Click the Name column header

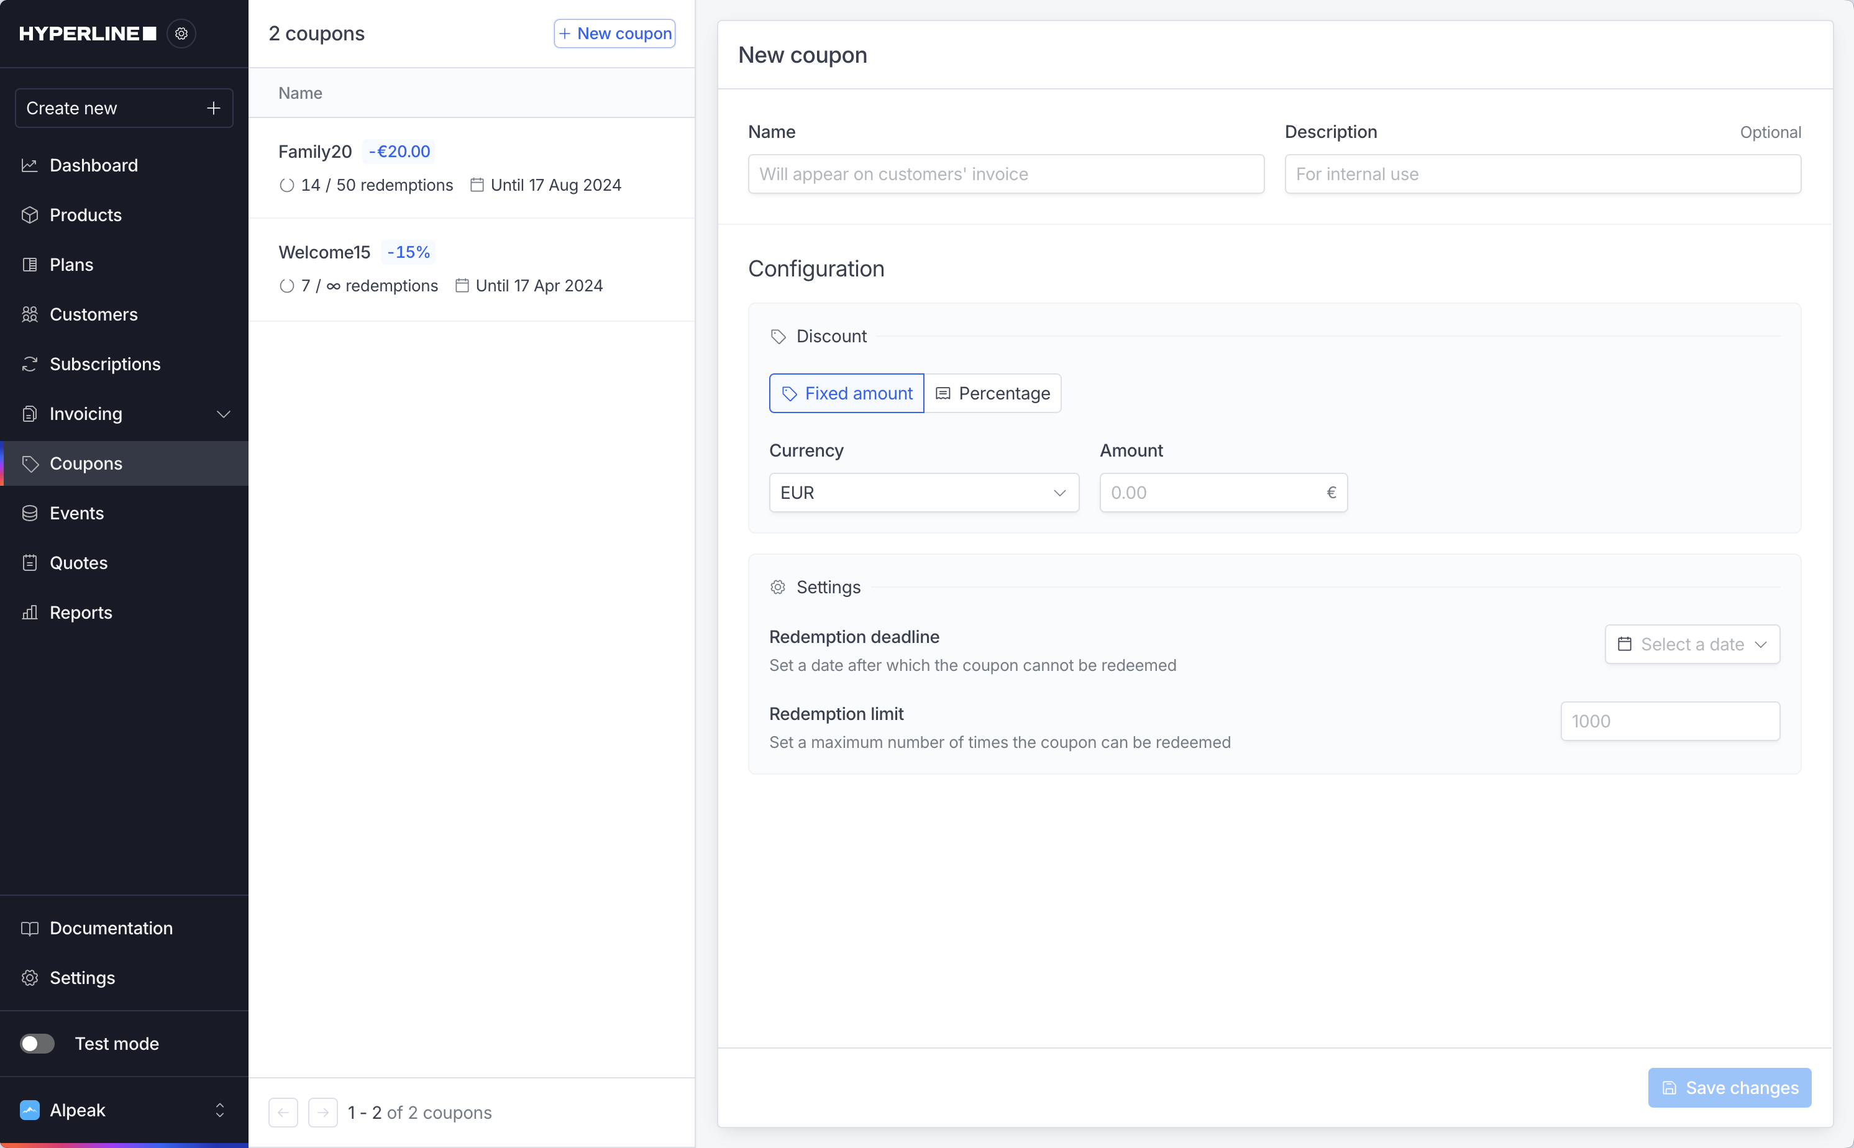pos(300,93)
